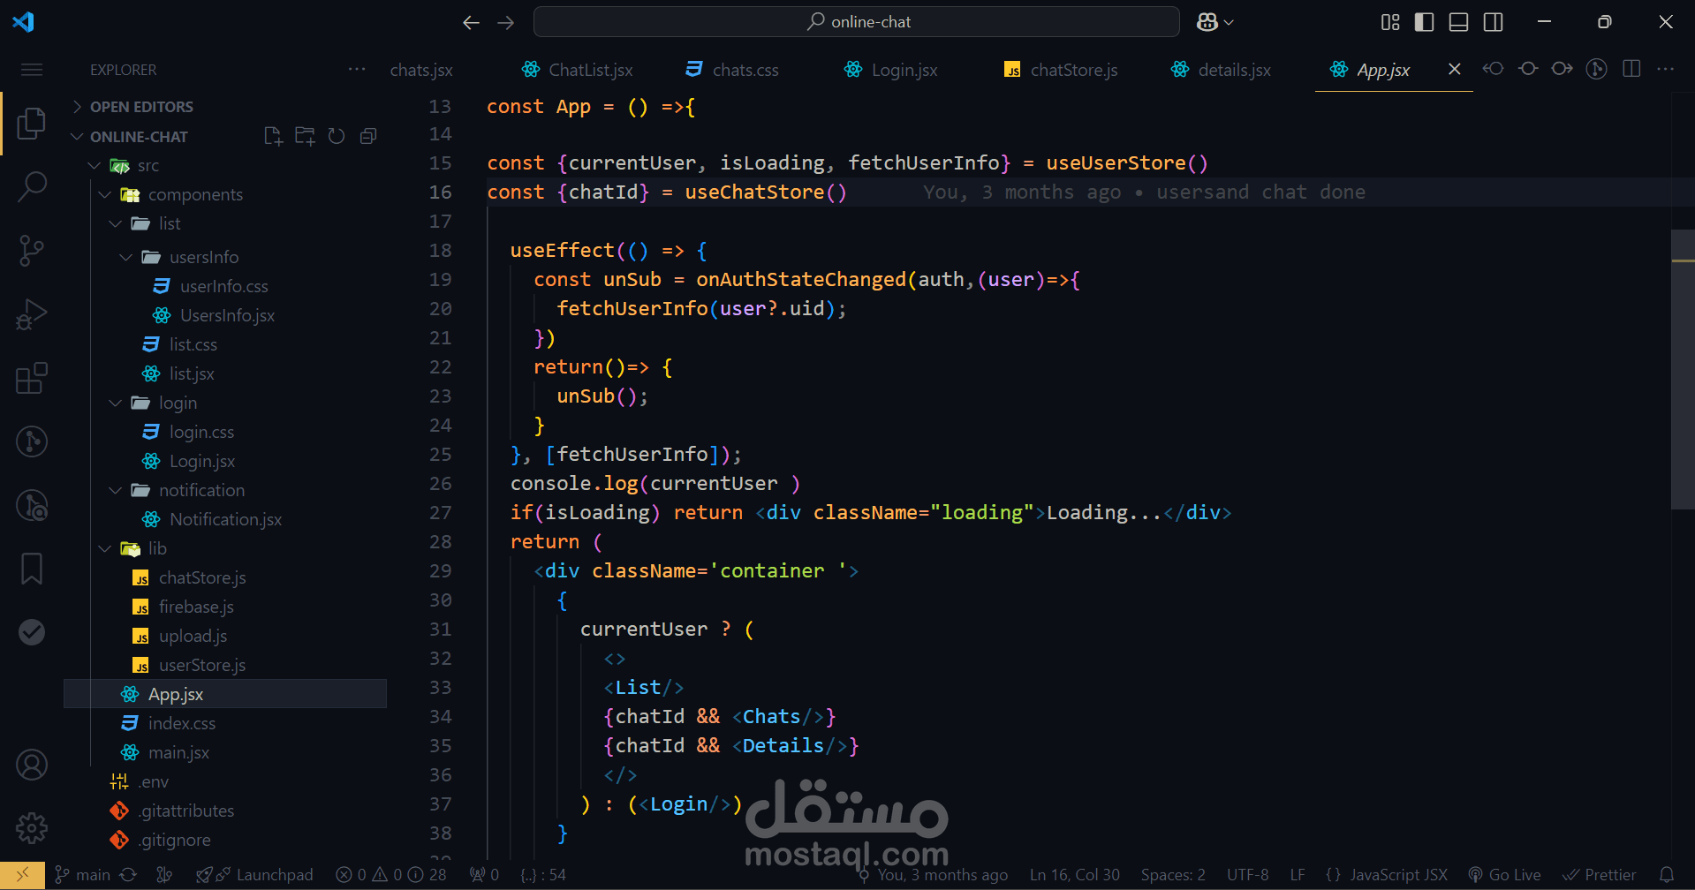Click the New Folder icon in explorer header
Viewport: 1695px width, 890px height.
coord(305,136)
